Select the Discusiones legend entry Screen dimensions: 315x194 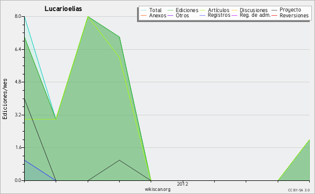250,10
